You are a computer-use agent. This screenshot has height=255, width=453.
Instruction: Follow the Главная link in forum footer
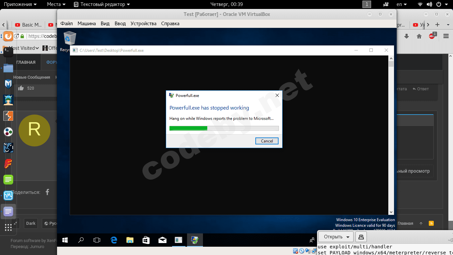pyautogui.click(x=405, y=223)
